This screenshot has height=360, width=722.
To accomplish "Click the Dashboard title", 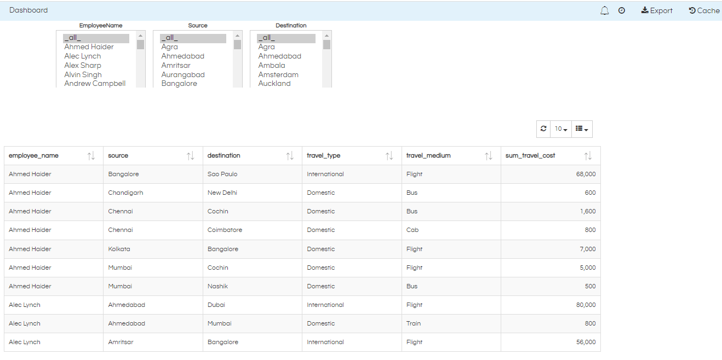I will click(x=28, y=10).
